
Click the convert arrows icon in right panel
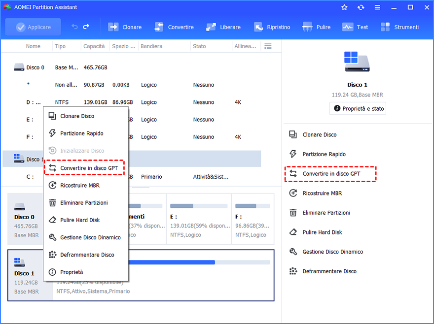point(293,174)
